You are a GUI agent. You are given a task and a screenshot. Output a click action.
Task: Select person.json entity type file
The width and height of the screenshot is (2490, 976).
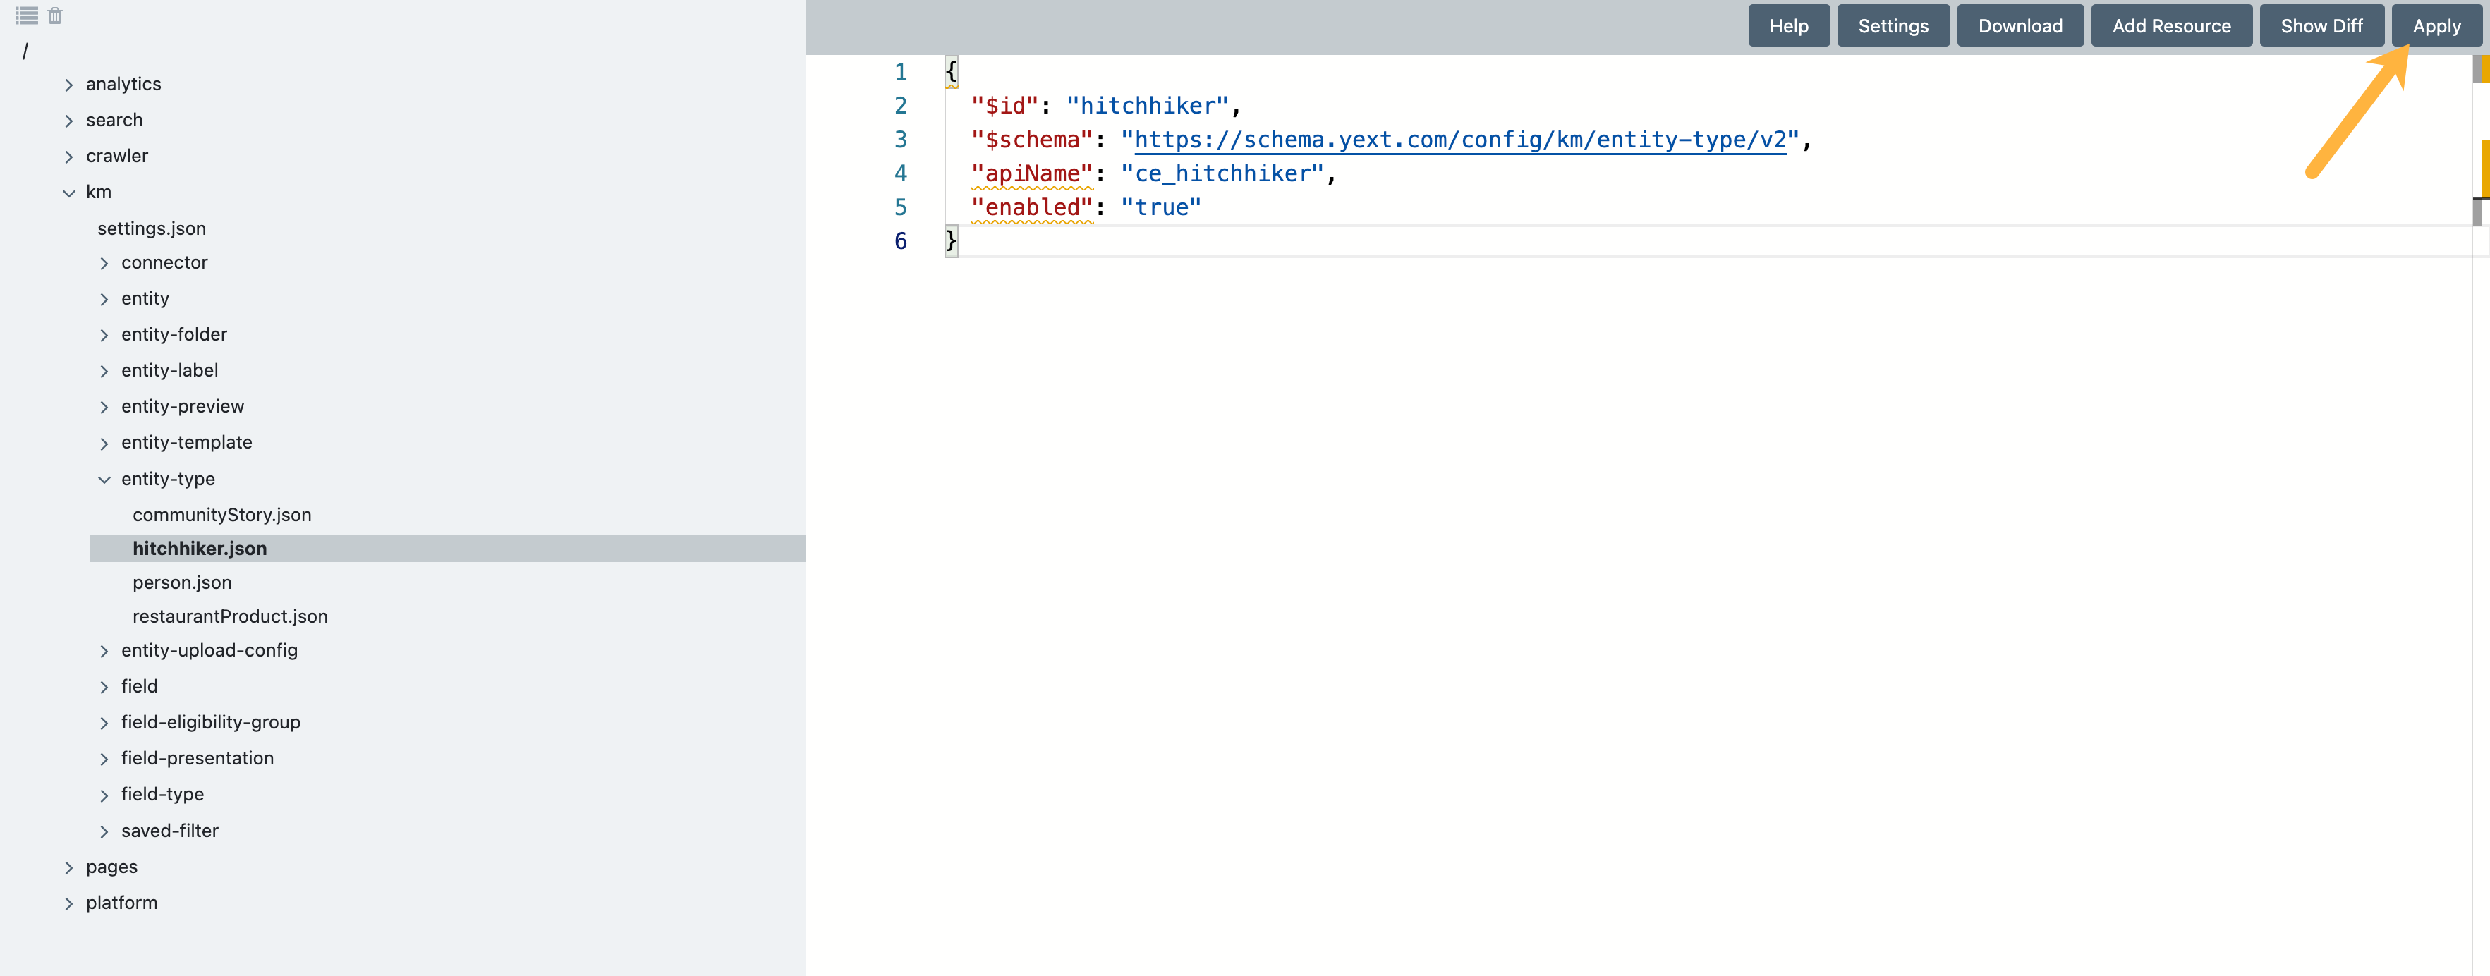click(x=183, y=582)
